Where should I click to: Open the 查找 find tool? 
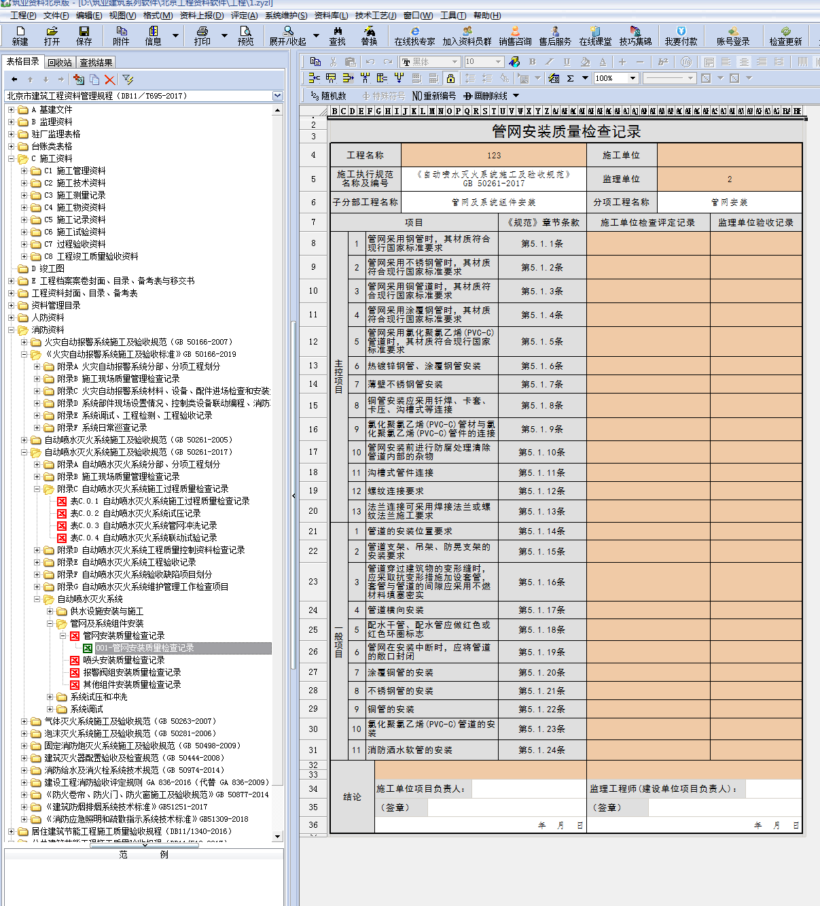pos(338,35)
